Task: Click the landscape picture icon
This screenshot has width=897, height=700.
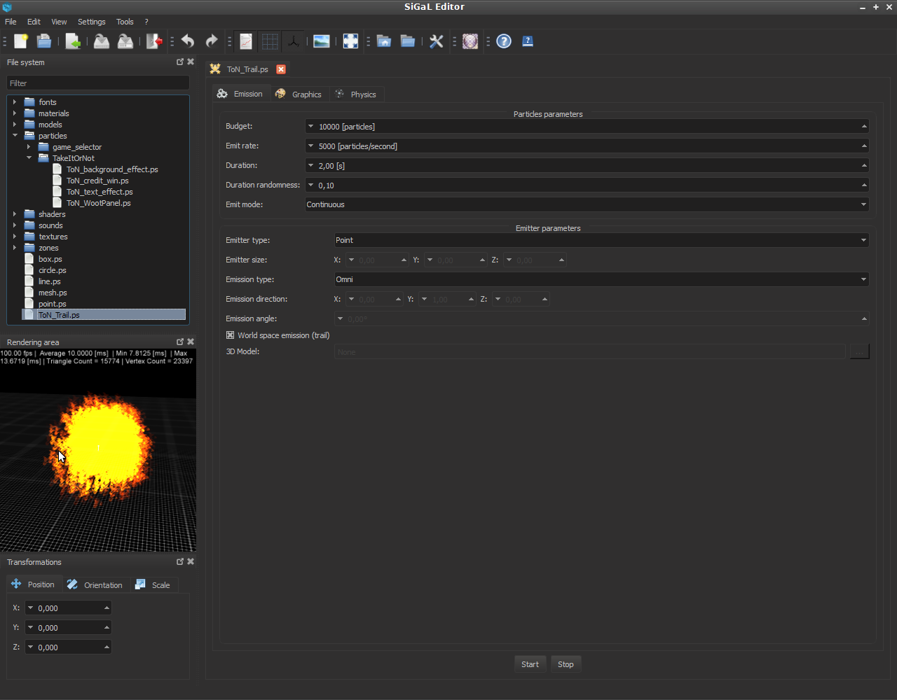Action: 322,41
